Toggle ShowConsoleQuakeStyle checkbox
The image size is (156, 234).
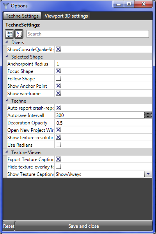coord(58,49)
